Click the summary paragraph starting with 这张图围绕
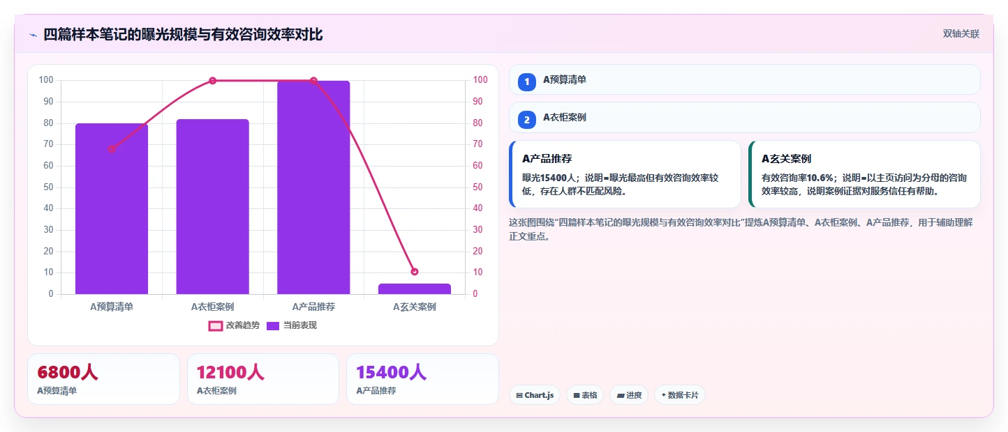Image resolution: width=1008 pixels, height=432 pixels. point(741,229)
